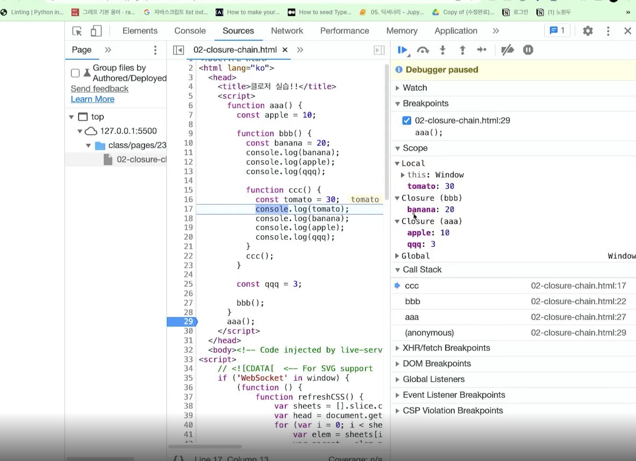Open the issues counter badge

click(557, 30)
